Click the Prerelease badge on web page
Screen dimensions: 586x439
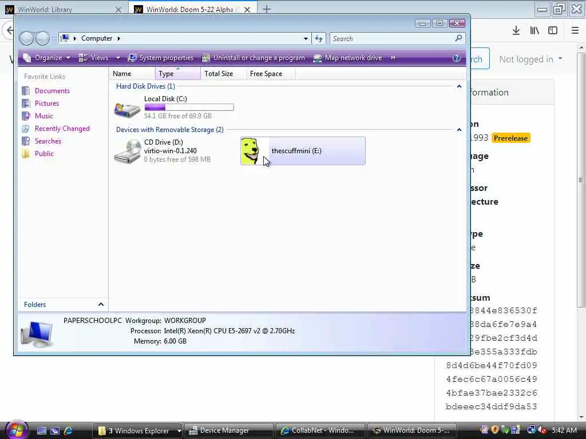pyautogui.click(x=511, y=138)
